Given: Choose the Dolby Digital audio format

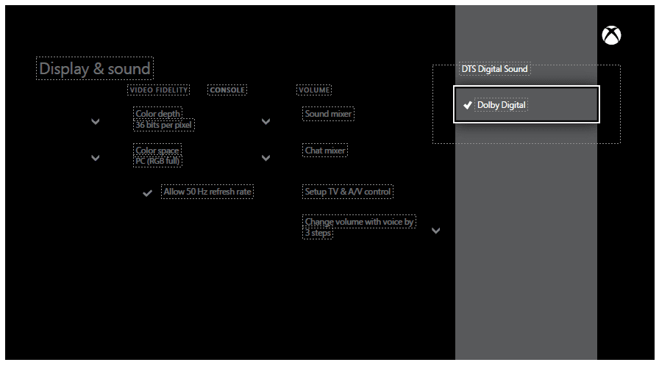Looking at the screenshot, I should 502,105.
